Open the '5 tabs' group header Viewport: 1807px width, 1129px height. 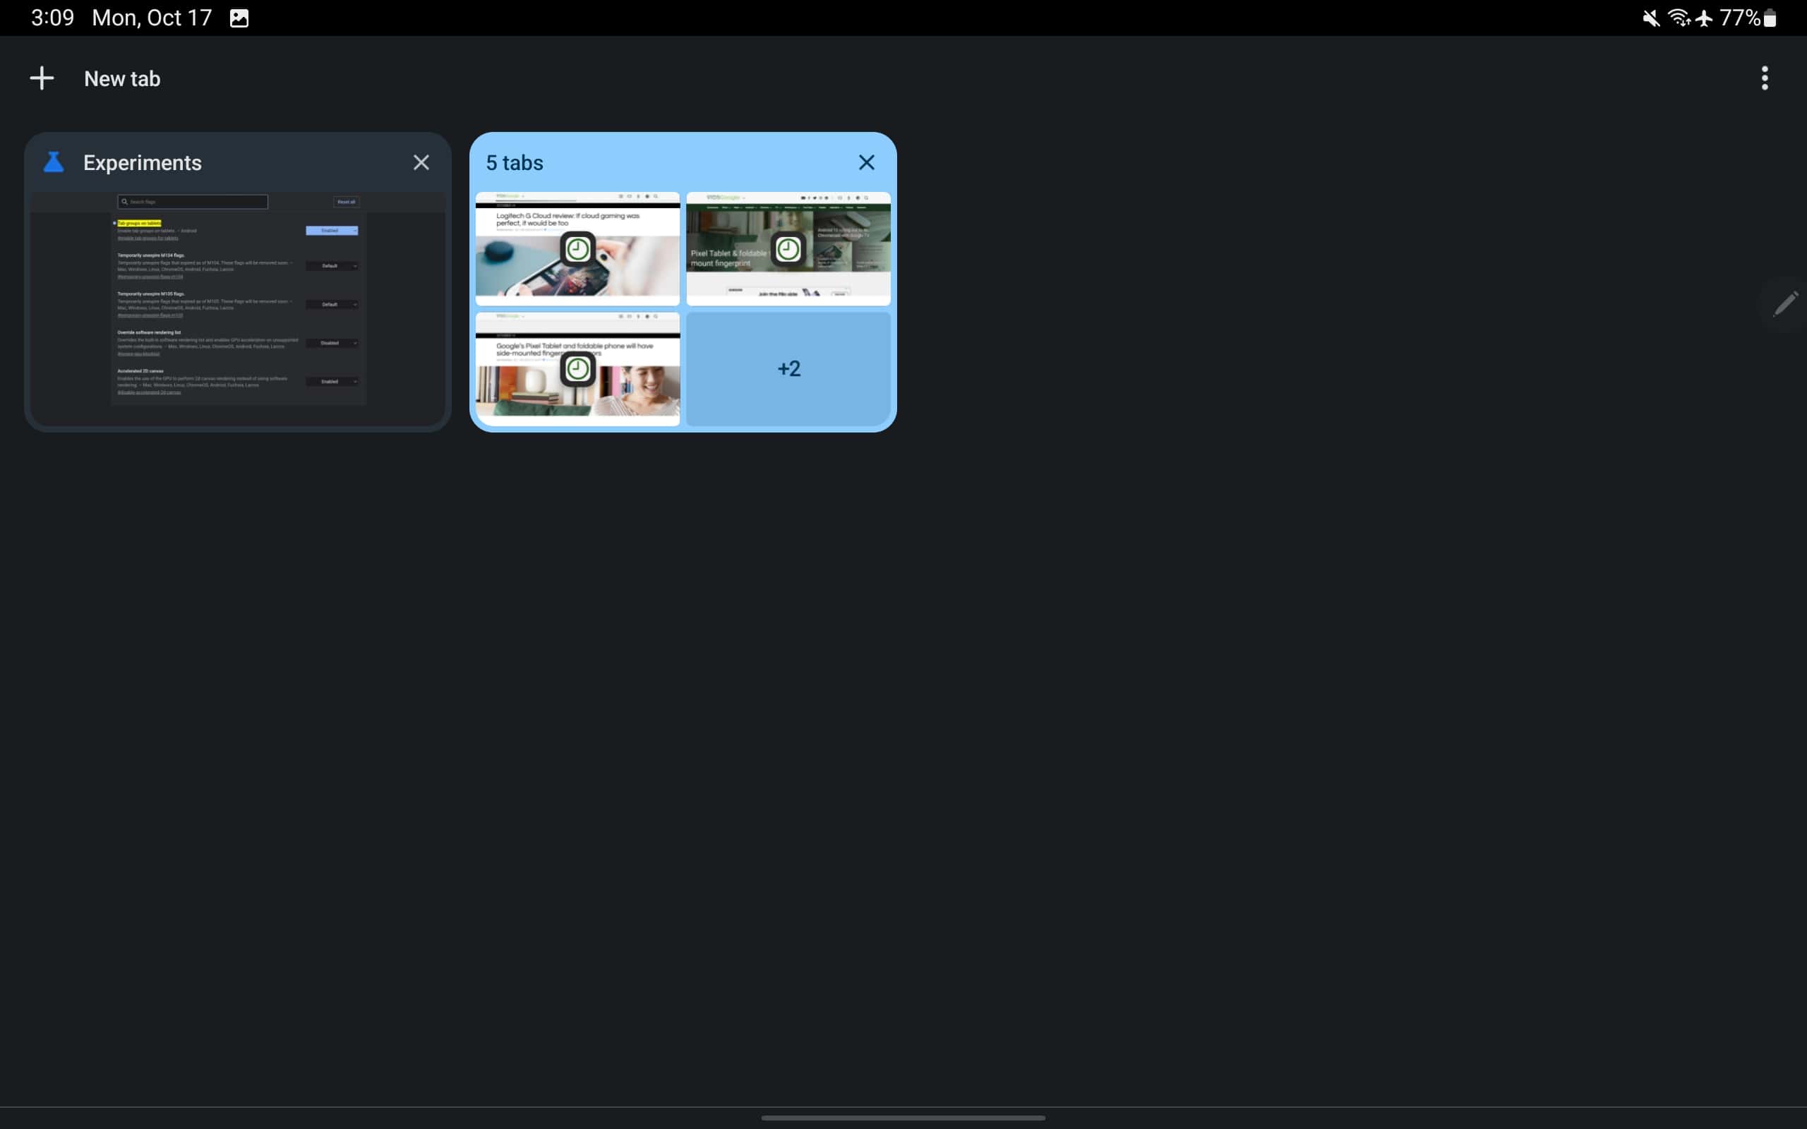click(515, 163)
